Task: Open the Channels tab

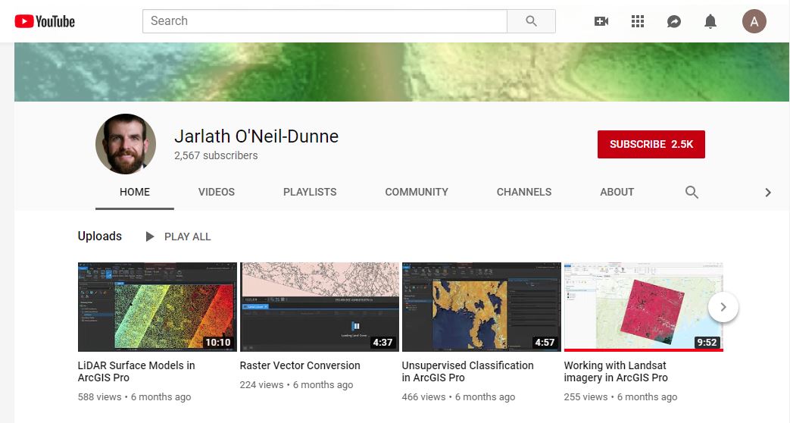Action: (x=524, y=192)
